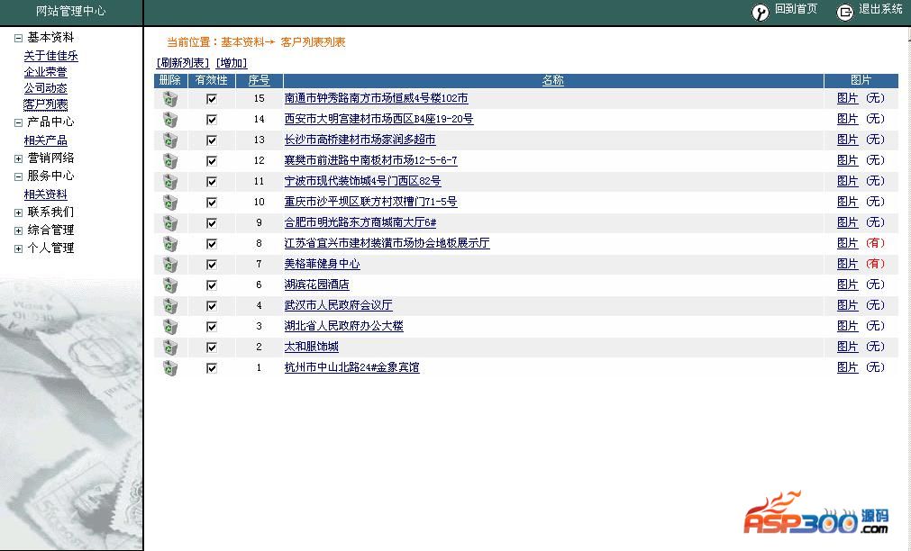The height and width of the screenshot is (551, 911).
Task: Click 退出系统 text link
Action: point(880,9)
